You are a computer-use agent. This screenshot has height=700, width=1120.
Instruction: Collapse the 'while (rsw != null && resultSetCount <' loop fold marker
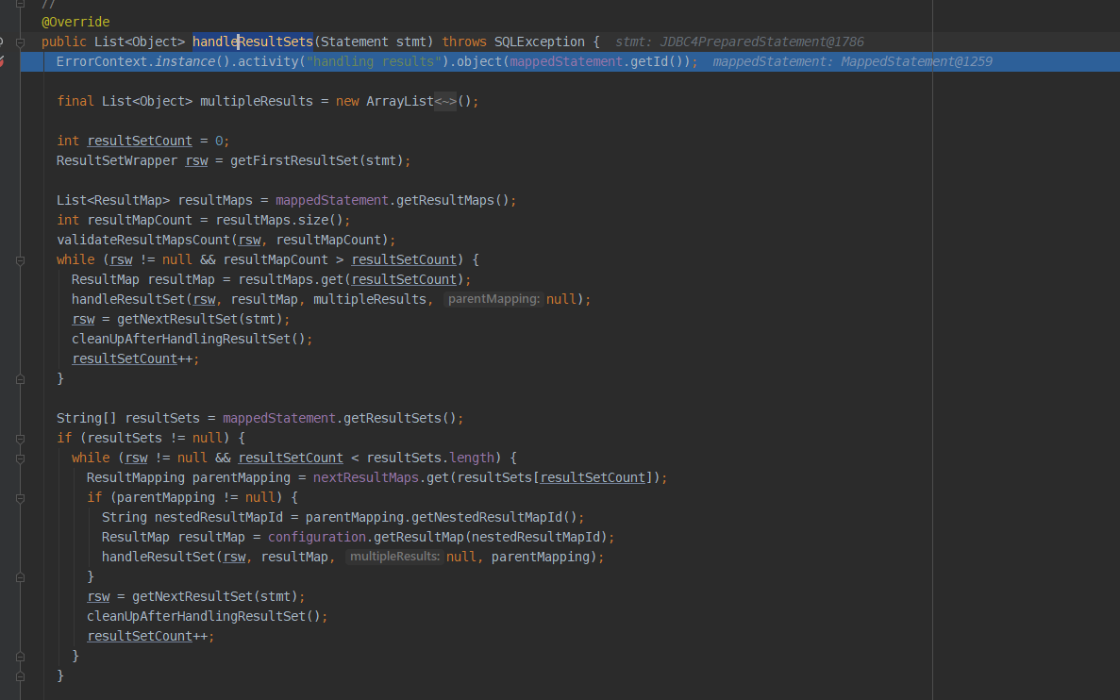point(20,458)
